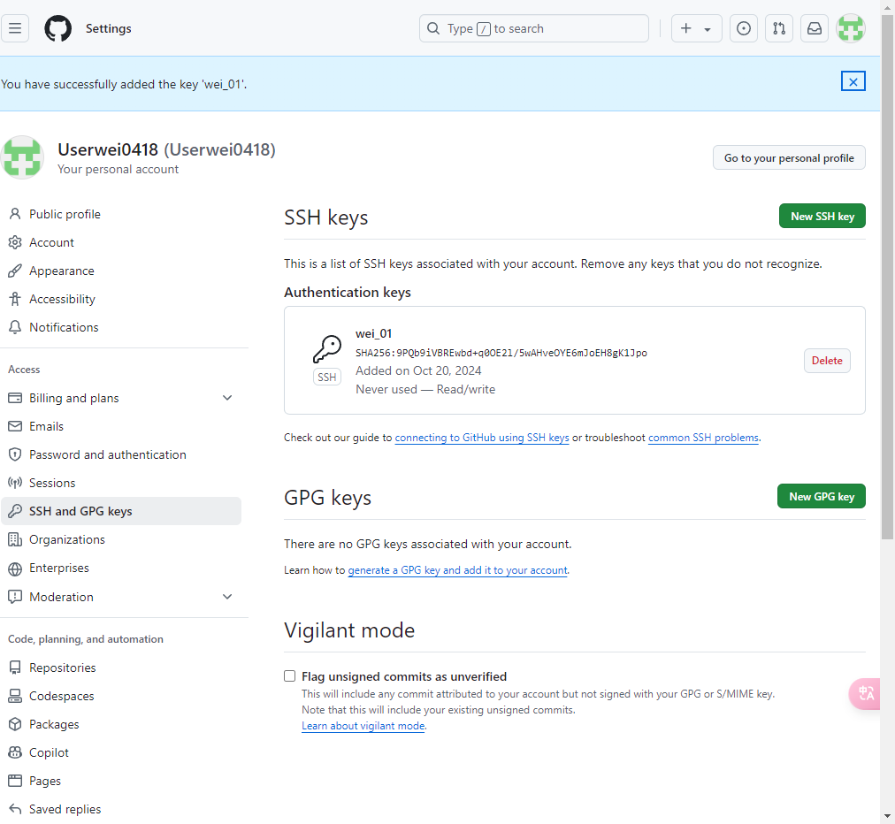Delete the wei_01 SSH key
Image resolution: width=895 pixels, height=824 pixels.
[827, 361]
